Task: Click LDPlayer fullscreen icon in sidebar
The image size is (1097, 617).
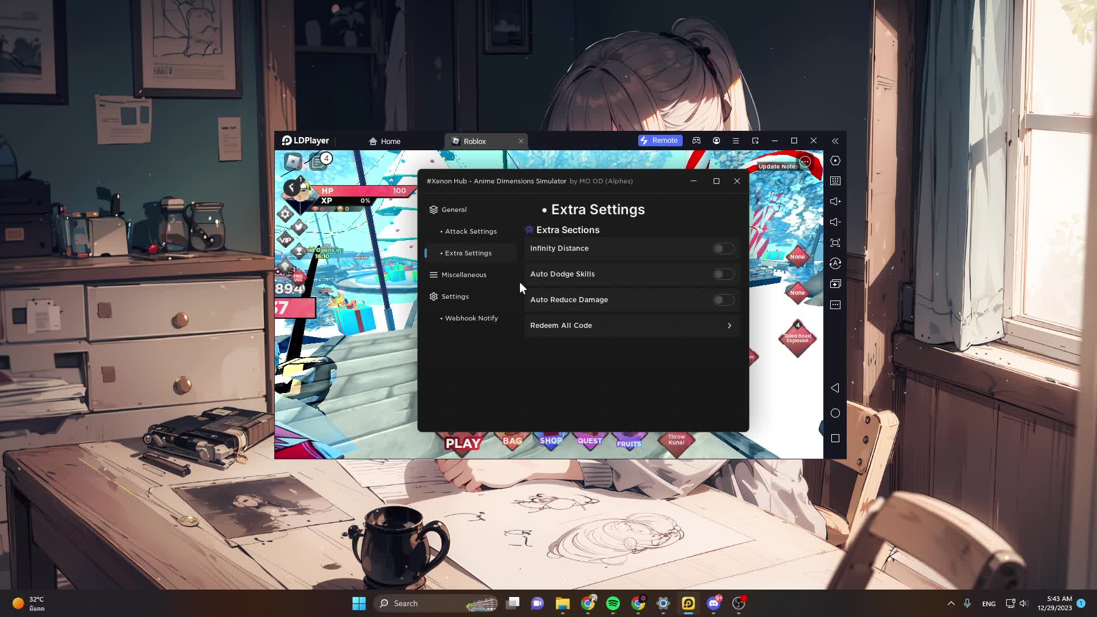Action: pos(835,243)
